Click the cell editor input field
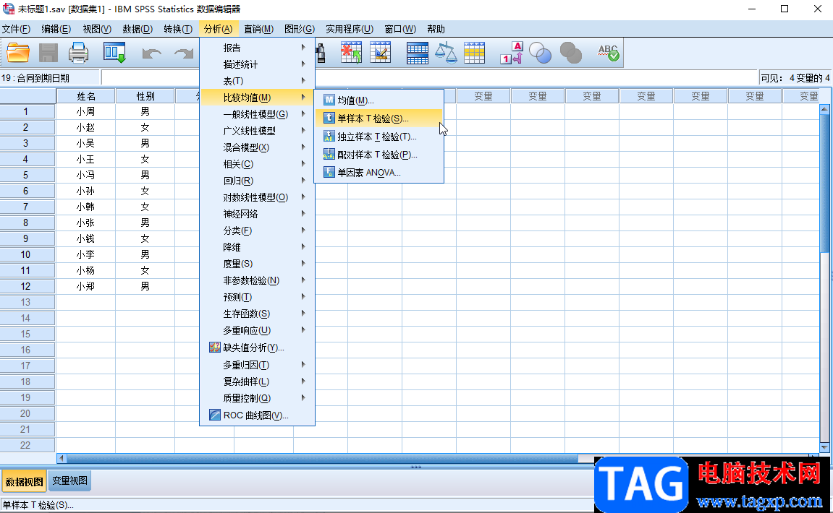 point(429,78)
